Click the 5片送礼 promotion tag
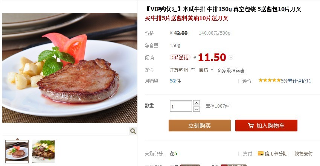The height and width of the screenshot is (166, 320). (x=180, y=58)
